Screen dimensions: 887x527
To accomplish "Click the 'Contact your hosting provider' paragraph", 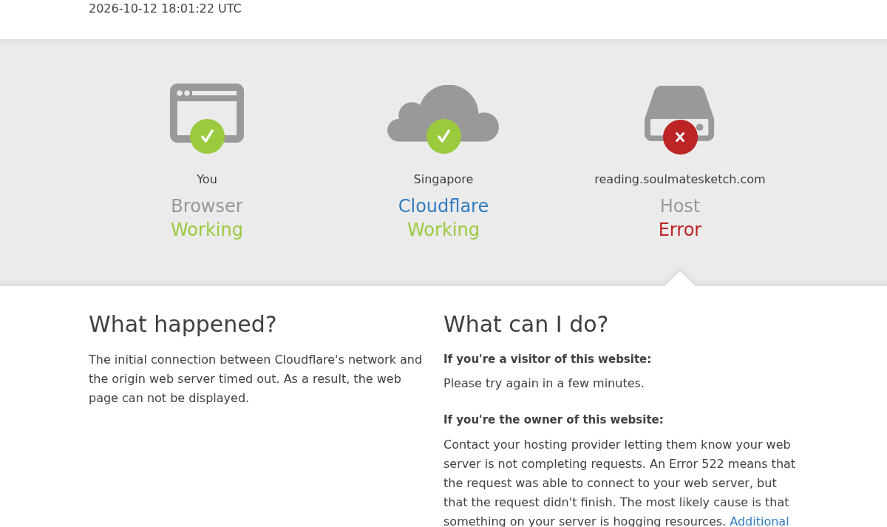I will point(619,483).
